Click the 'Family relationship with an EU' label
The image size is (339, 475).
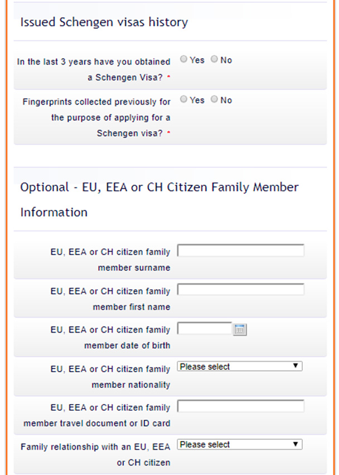pyautogui.click(x=95, y=455)
